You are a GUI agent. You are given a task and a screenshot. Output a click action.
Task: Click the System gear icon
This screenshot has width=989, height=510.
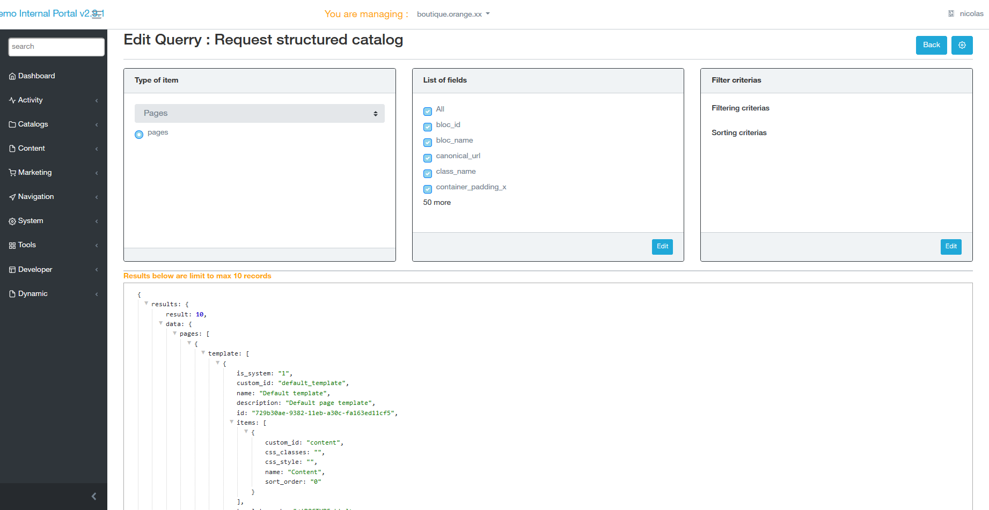tap(12, 221)
